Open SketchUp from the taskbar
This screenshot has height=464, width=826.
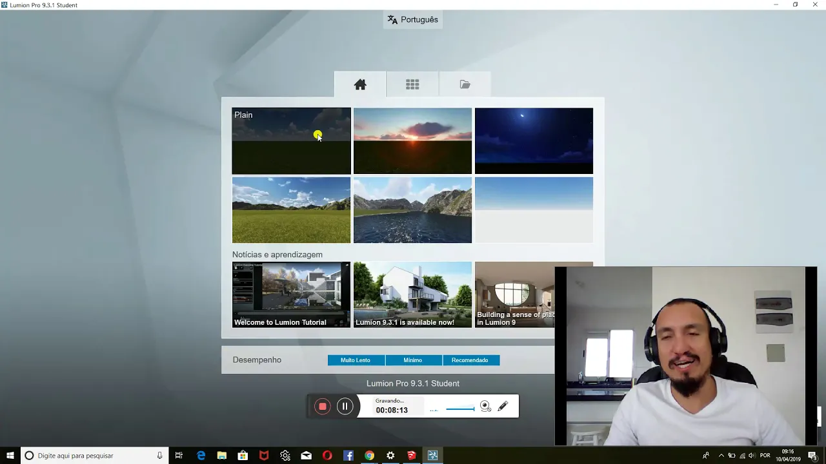(x=412, y=456)
